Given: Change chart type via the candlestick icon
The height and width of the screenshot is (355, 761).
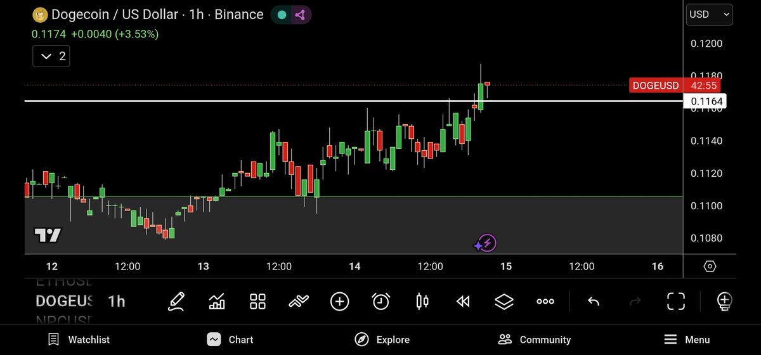Looking at the screenshot, I should (422, 301).
